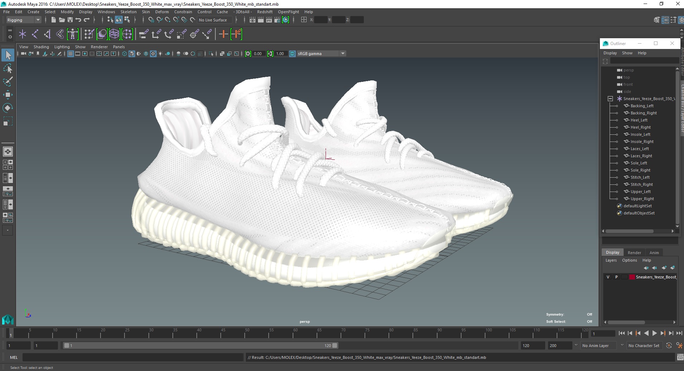Click the Create Joints shelf icon
Viewport: 684px width, 371px height.
click(35, 34)
